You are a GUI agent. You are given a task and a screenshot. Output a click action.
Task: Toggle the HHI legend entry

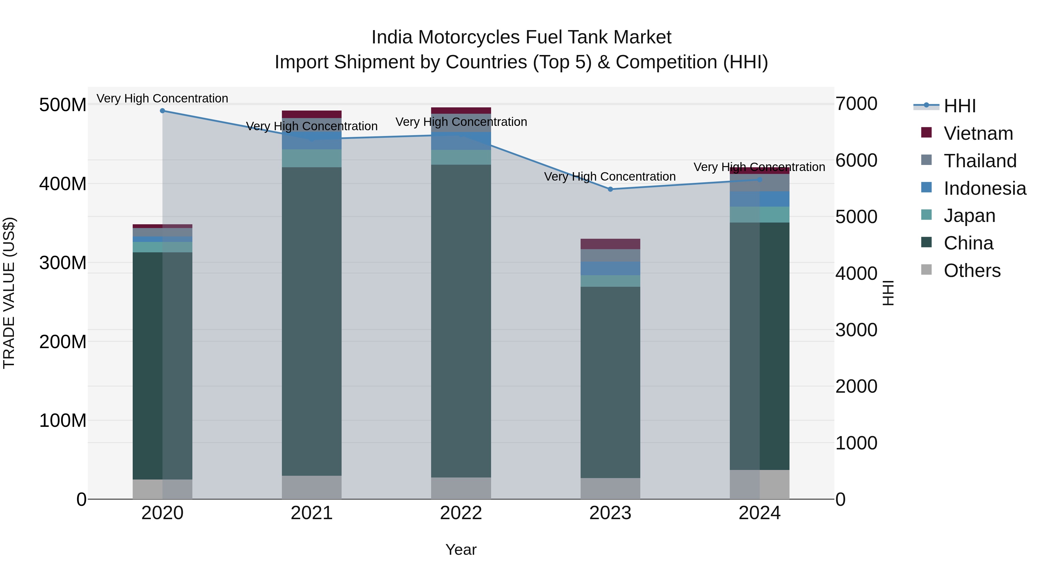(944, 106)
